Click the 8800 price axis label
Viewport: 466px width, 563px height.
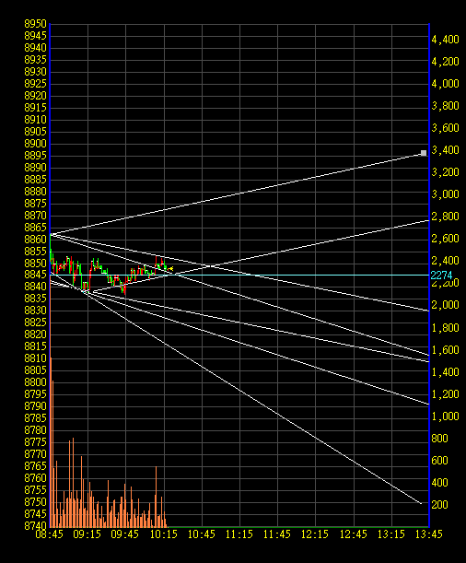[36, 382]
